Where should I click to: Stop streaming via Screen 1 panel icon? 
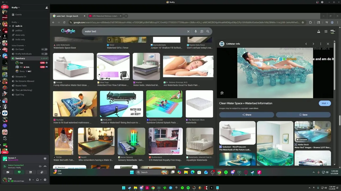click(x=45, y=159)
